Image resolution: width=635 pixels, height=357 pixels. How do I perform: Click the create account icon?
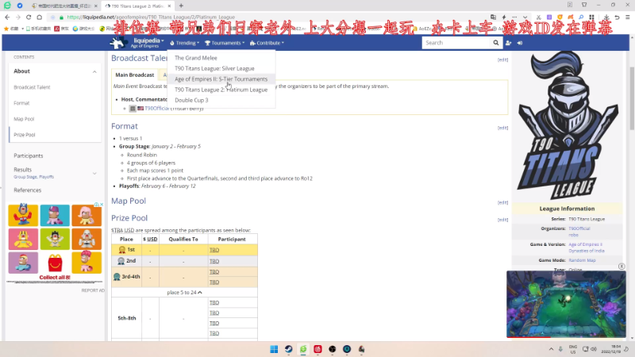509,43
